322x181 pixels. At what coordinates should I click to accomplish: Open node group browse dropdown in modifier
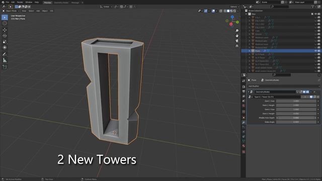pyautogui.click(x=250, y=97)
